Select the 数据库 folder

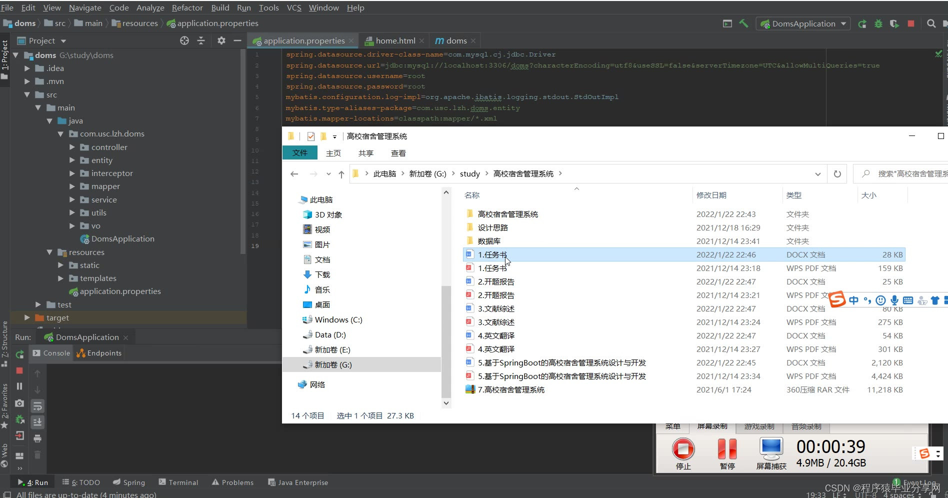(488, 241)
